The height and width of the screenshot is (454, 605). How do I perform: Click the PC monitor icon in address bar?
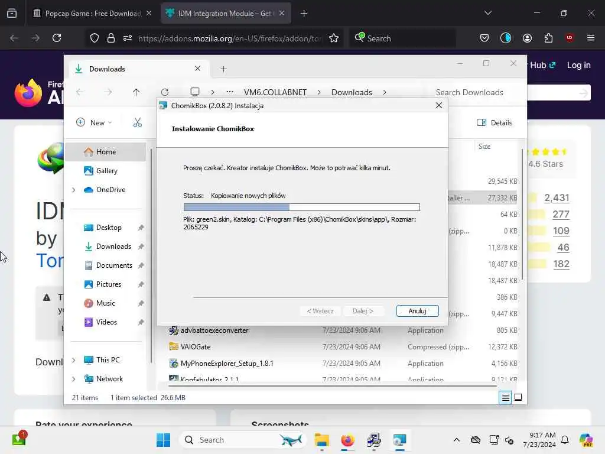click(195, 92)
